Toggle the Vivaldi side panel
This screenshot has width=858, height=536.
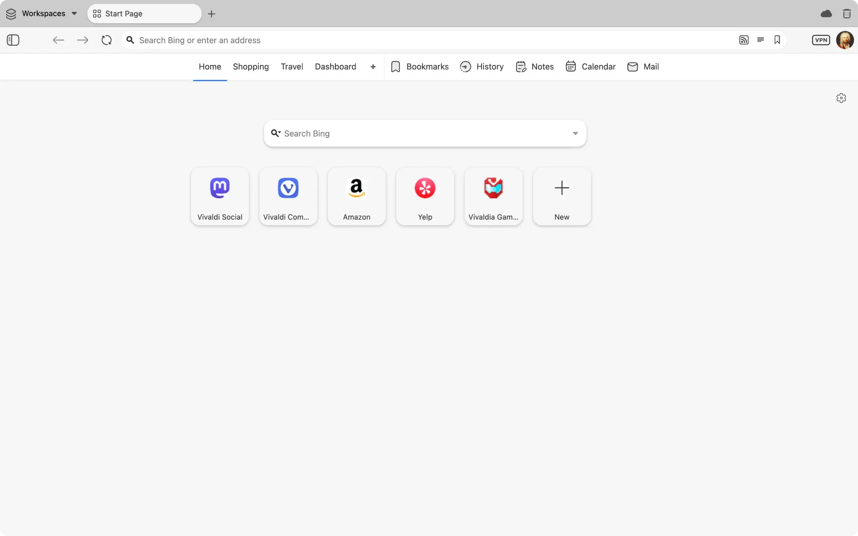click(x=13, y=40)
